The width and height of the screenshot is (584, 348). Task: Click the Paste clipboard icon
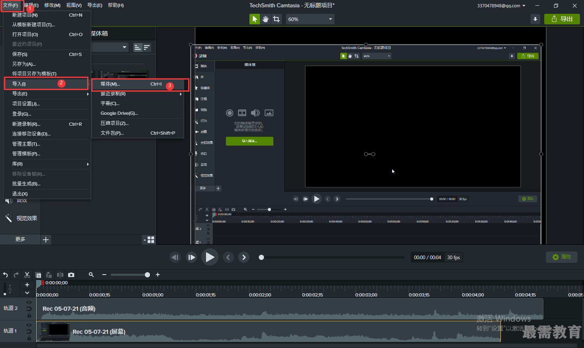49,275
